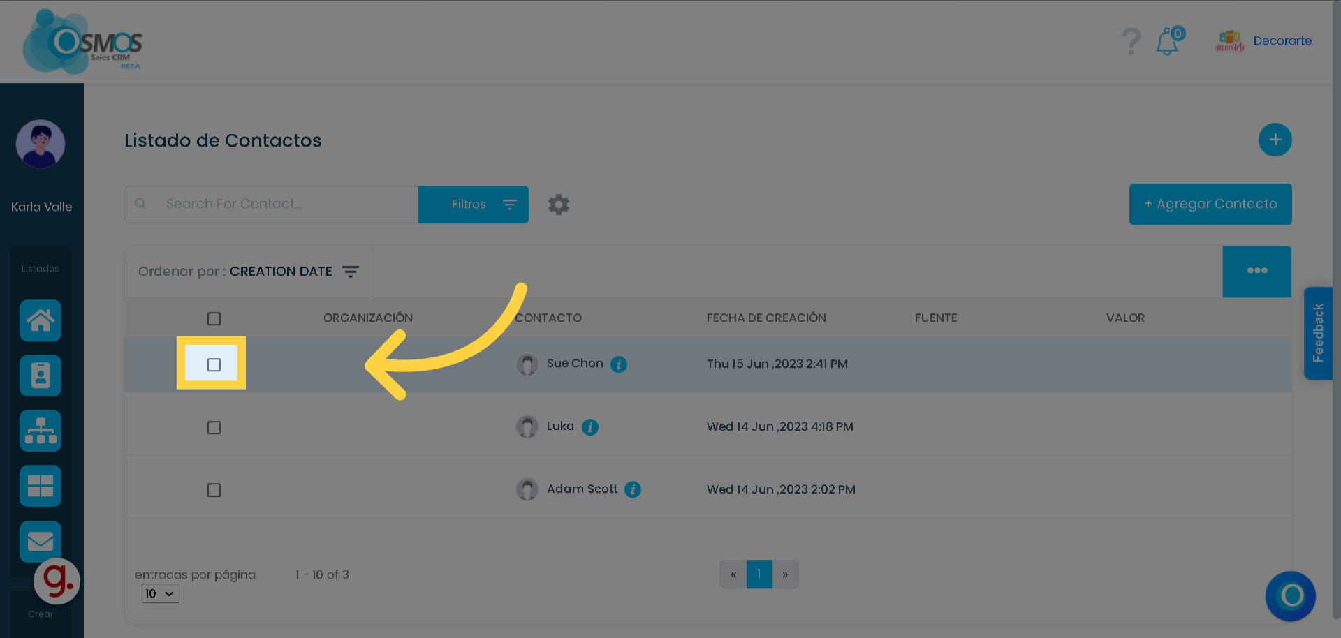Open the Filtros filter button
The width and height of the screenshot is (1341, 638).
click(474, 205)
